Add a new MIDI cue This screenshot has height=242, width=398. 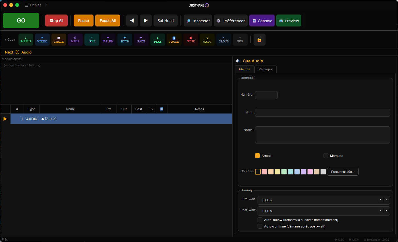point(75,40)
